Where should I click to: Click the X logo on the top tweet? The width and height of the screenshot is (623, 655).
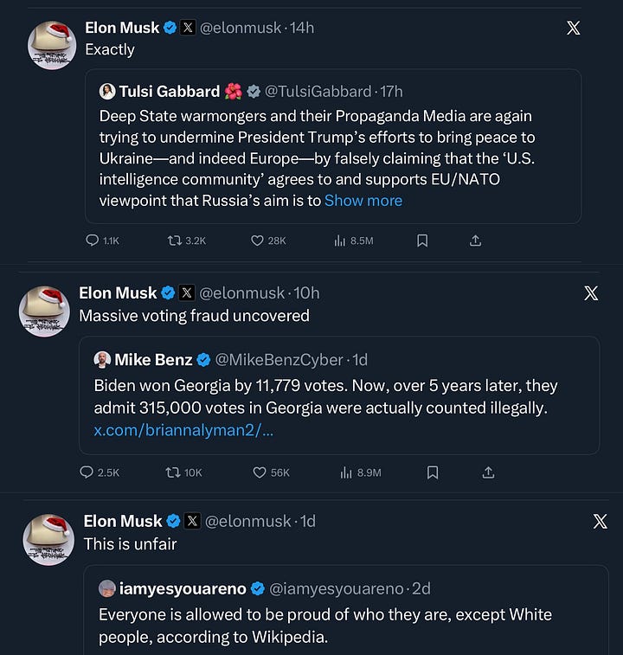click(x=573, y=28)
